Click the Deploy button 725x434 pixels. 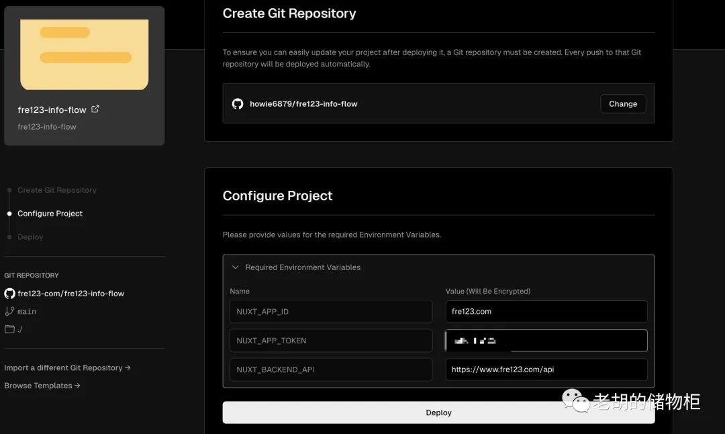(x=438, y=413)
